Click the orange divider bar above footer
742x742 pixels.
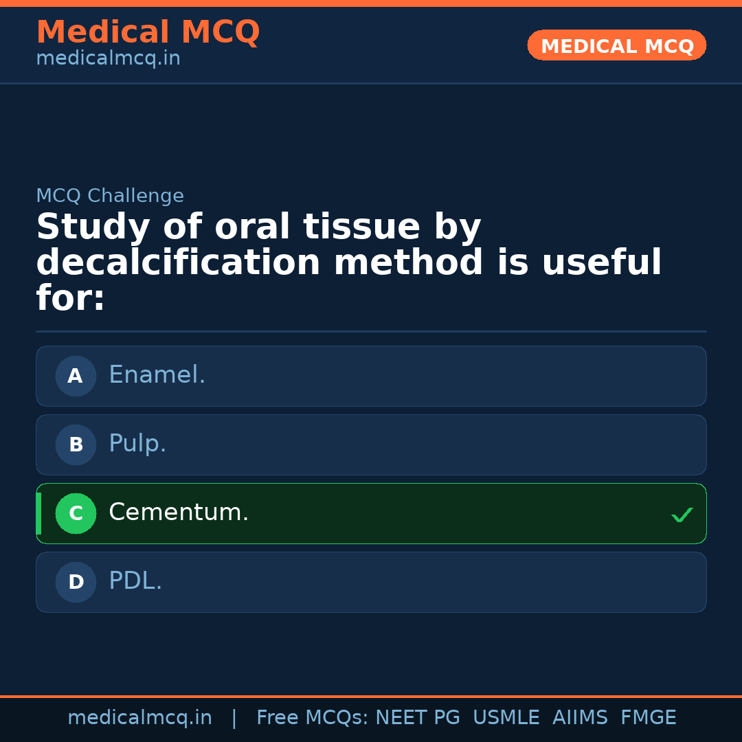371,695
